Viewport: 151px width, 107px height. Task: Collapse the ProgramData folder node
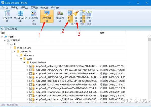tap(11, 48)
